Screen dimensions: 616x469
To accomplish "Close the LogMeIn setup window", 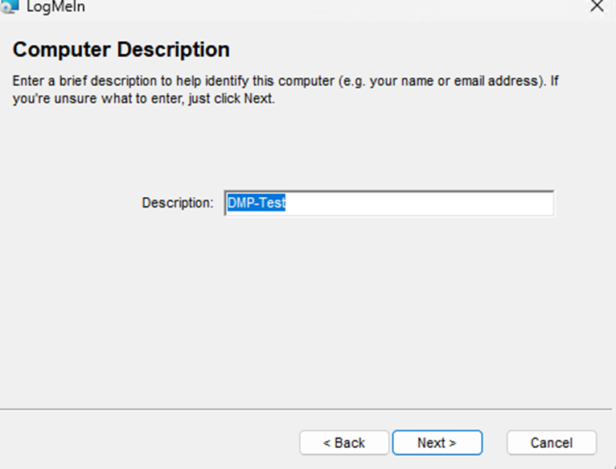I will pyautogui.click(x=596, y=6).
